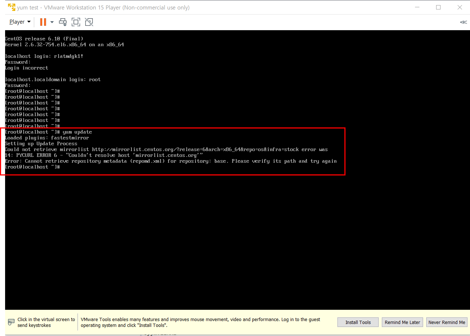Click Send Ctrl+Alt+Del toolbar icon

[63, 22]
